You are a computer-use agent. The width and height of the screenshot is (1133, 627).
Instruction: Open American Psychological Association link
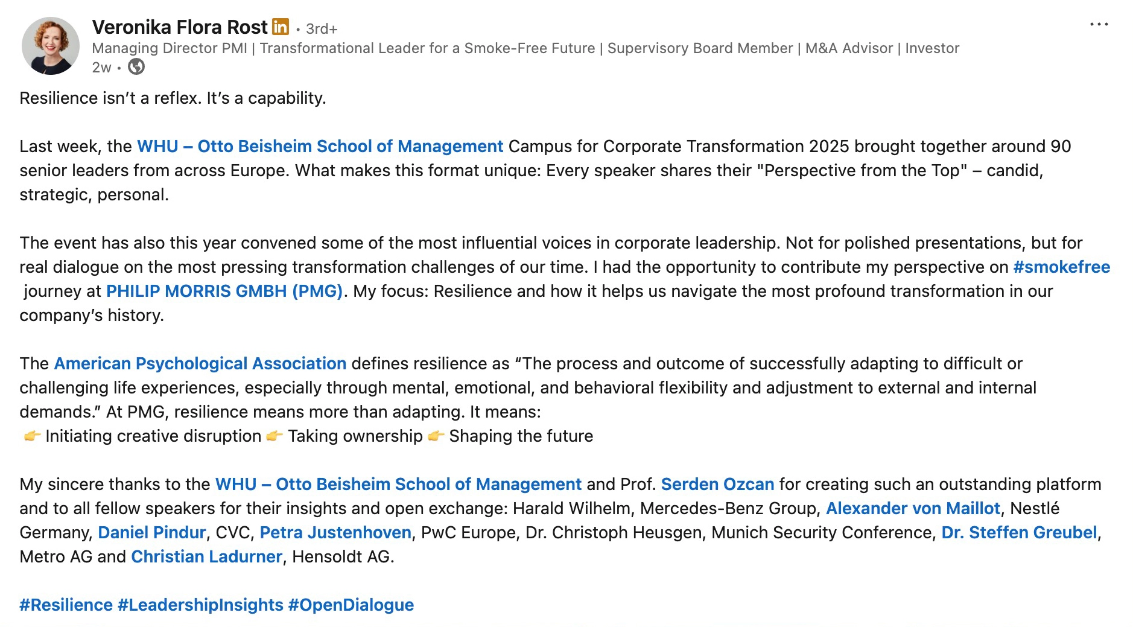(x=200, y=364)
